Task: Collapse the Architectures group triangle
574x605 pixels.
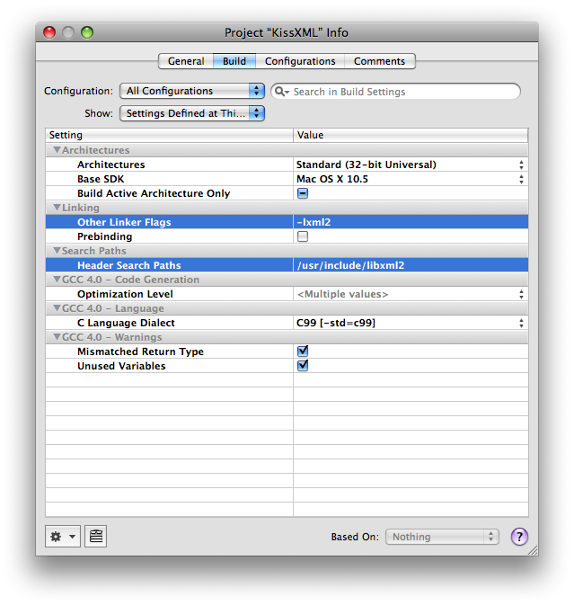Action: (57, 150)
